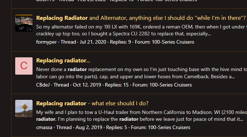Click the Aug 2, 2019 thread date
The height and width of the screenshot is (137, 247).
[89, 127]
